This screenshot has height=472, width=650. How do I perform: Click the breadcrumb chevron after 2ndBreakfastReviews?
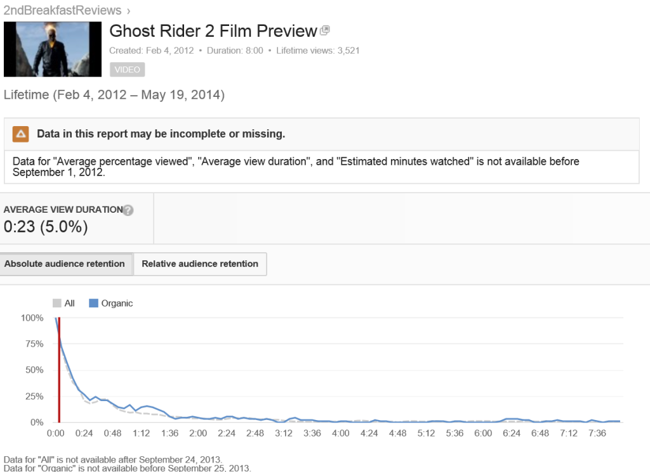click(128, 11)
